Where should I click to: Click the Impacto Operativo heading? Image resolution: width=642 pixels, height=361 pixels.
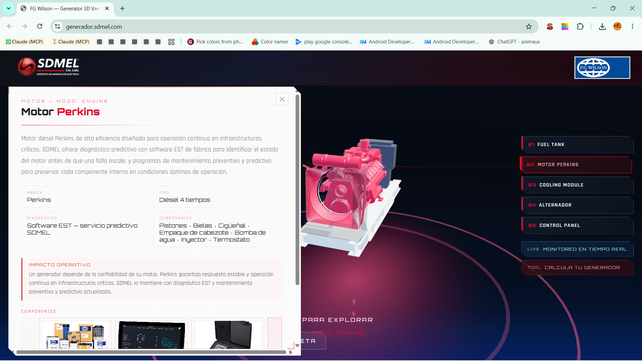(x=60, y=265)
